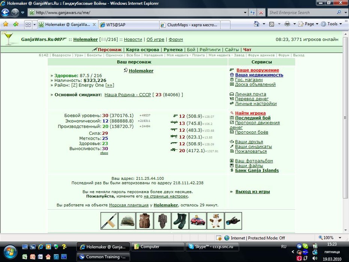The height and width of the screenshot is (262, 349).
Task: Click the browser Forward arrow button
Action: tap(15, 12)
